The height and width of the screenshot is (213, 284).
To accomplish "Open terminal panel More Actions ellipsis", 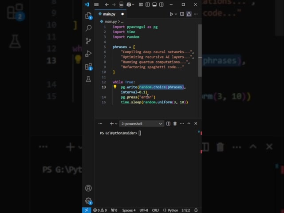I will click(182, 123).
